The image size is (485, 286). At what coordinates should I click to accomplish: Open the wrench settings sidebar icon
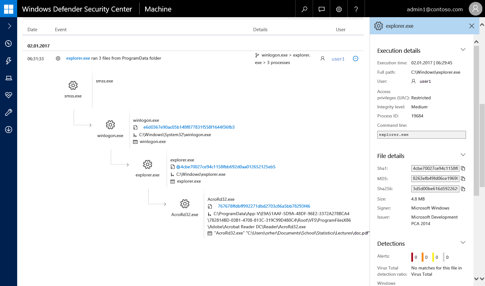[8, 112]
